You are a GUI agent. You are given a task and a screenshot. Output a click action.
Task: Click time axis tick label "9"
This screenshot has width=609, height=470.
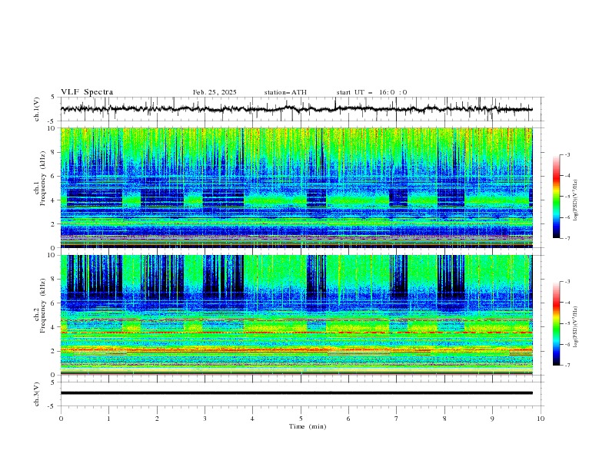[492, 419]
